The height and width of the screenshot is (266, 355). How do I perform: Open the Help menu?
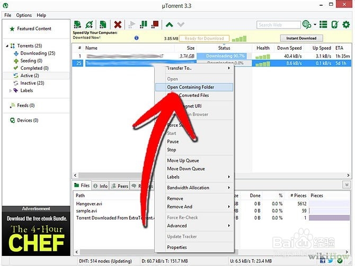(41, 15)
